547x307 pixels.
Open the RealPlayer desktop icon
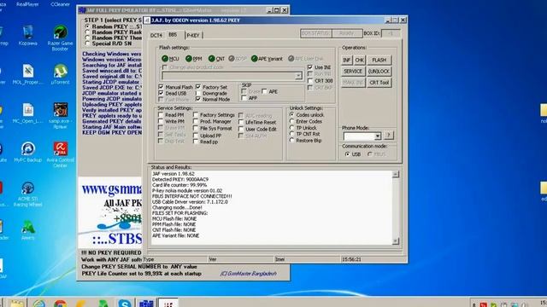(28, 3)
